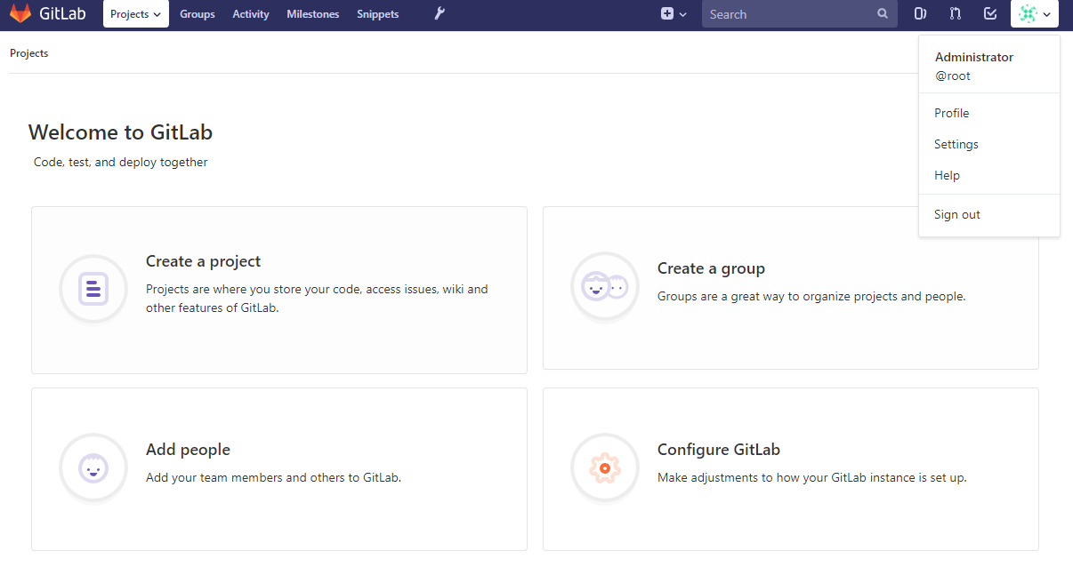Open the Todos checkmark icon

click(x=990, y=14)
